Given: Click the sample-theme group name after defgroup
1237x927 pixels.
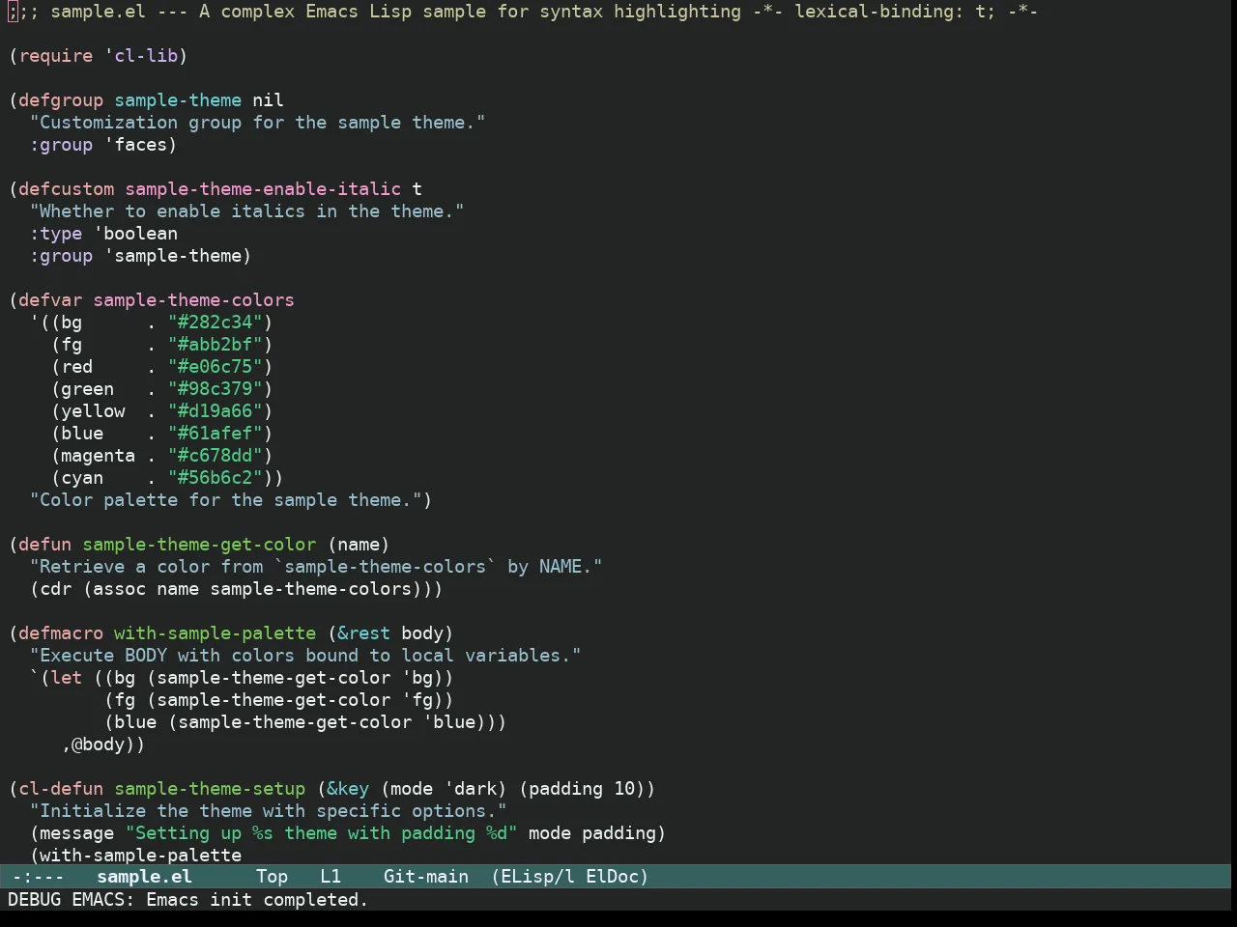Looking at the screenshot, I should pyautogui.click(x=178, y=100).
